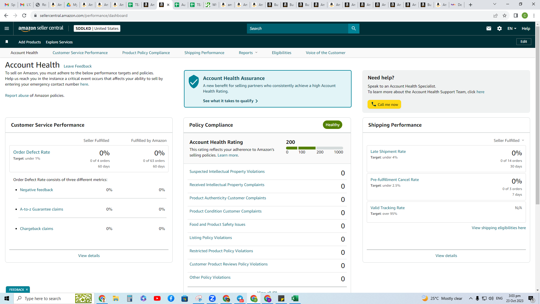The height and width of the screenshot is (304, 540).
Task: Open Valid Tracking Rate details
Action: pos(388,208)
